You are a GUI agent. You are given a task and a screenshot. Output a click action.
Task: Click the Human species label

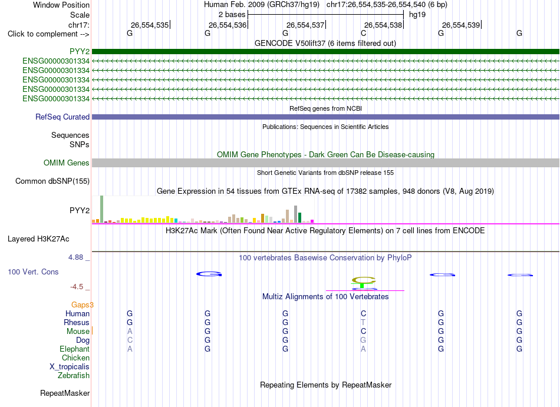pos(77,314)
